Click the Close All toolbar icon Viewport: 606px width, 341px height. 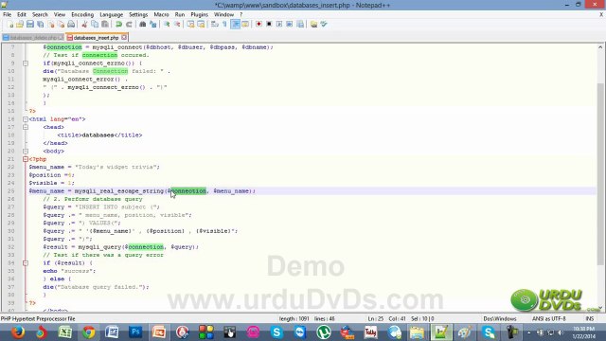[61, 25]
